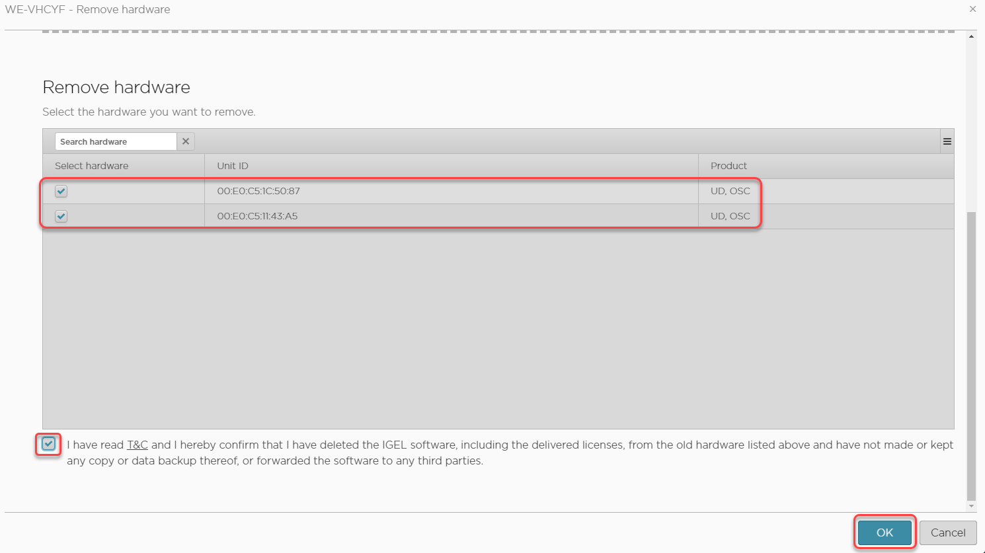Click the scrollbar up arrow

(x=971, y=36)
